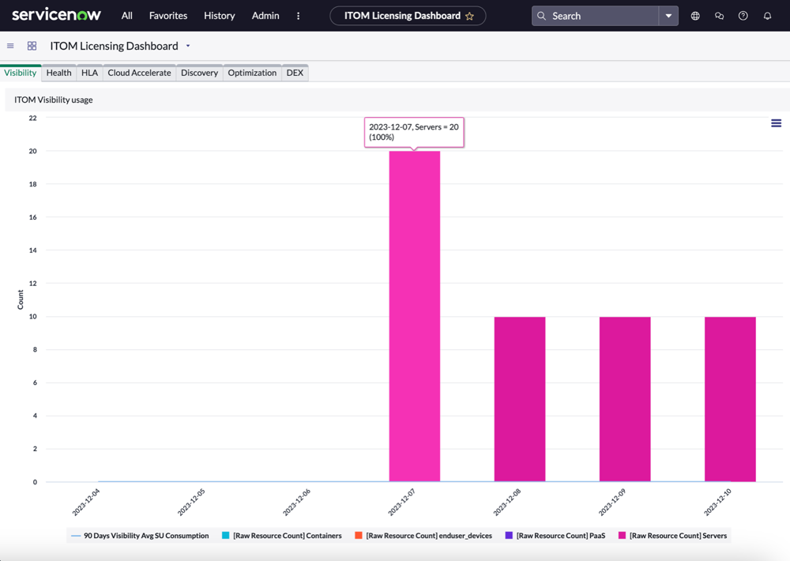
Task: Click the magnifier icon in the search box
Action: pyautogui.click(x=542, y=16)
